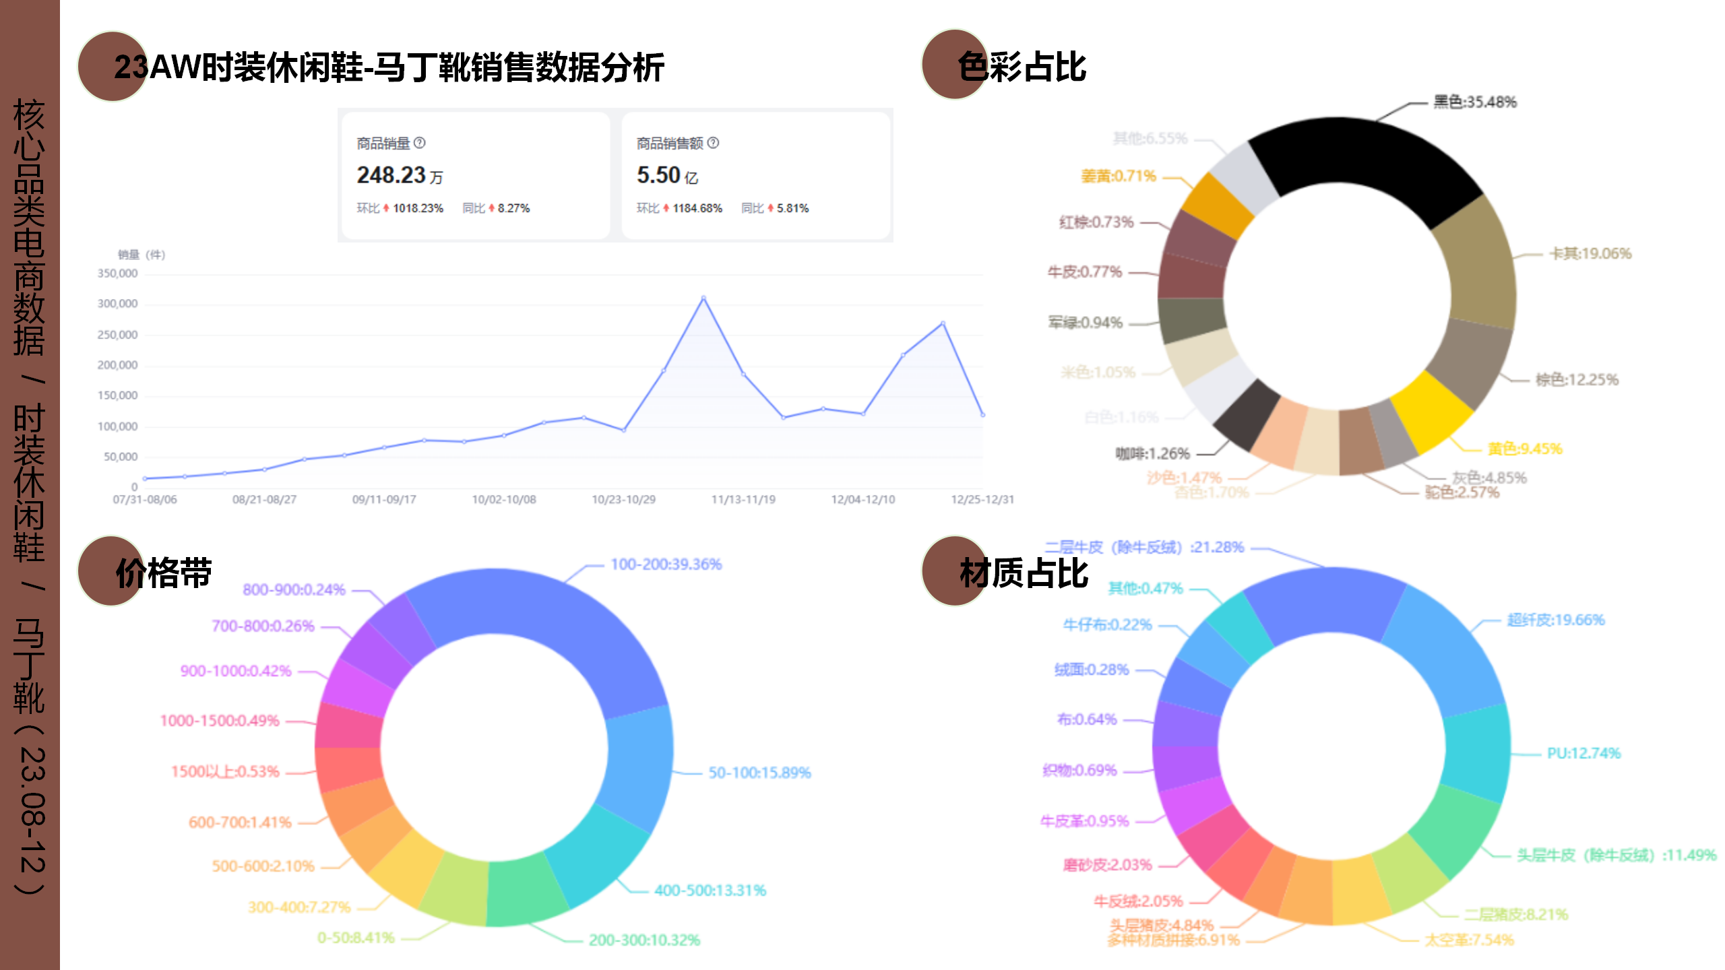Screen dimensions: 1725x970
Task: Click the 1000-1500:0.49% price label
Action: pyautogui.click(x=219, y=721)
